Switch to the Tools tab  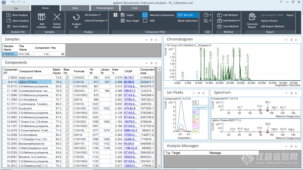point(135,8)
